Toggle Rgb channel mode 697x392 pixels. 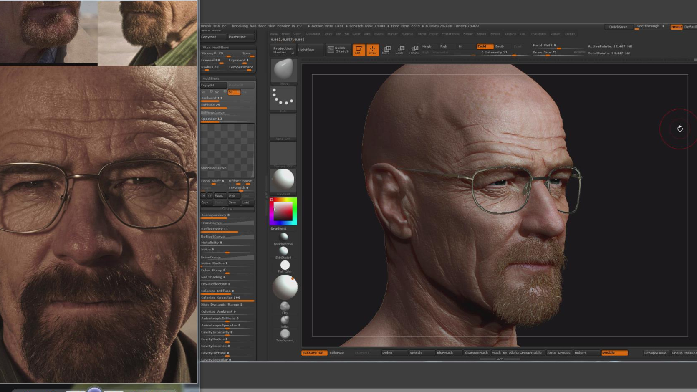tap(444, 46)
